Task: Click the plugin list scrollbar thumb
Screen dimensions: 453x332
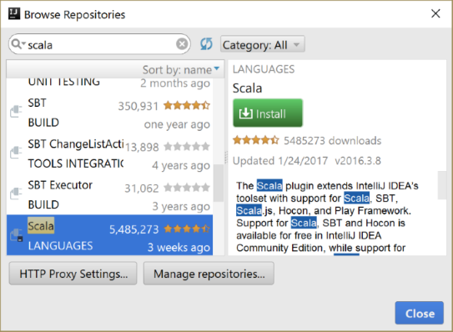Action: pos(219,183)
